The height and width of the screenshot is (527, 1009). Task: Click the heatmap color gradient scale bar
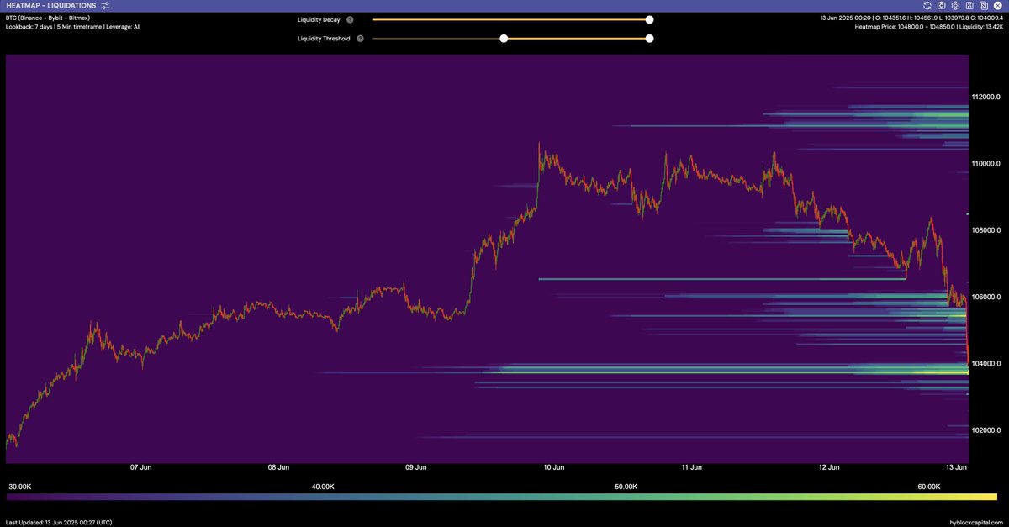[x=504, y=496]
